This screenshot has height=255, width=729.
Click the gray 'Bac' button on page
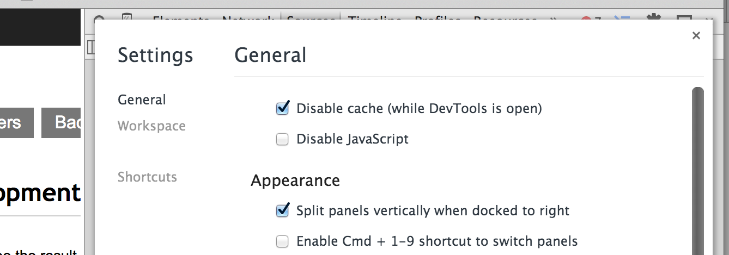click(62, 123)
